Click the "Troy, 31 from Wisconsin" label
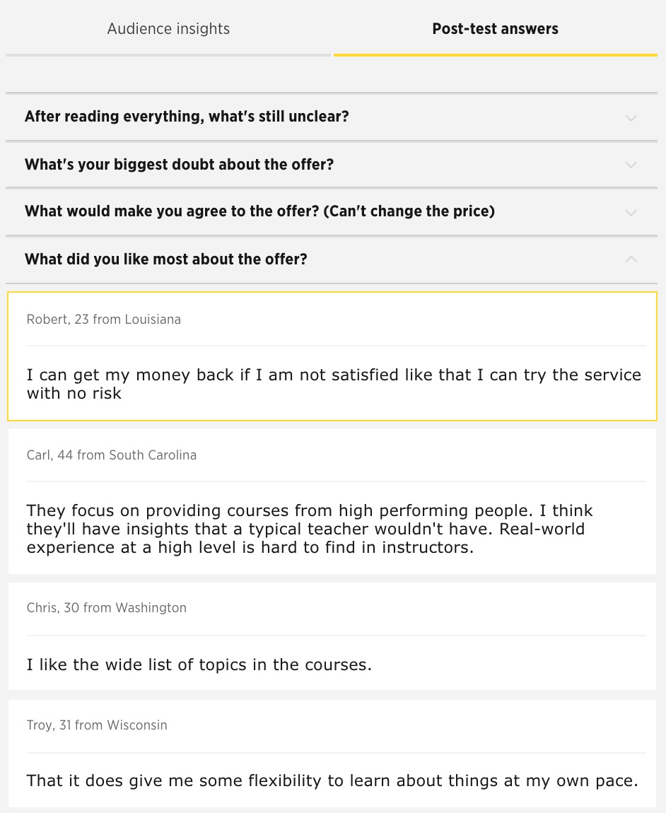The image size is (666, 813). pyautogui.click(x=97, y=725)
